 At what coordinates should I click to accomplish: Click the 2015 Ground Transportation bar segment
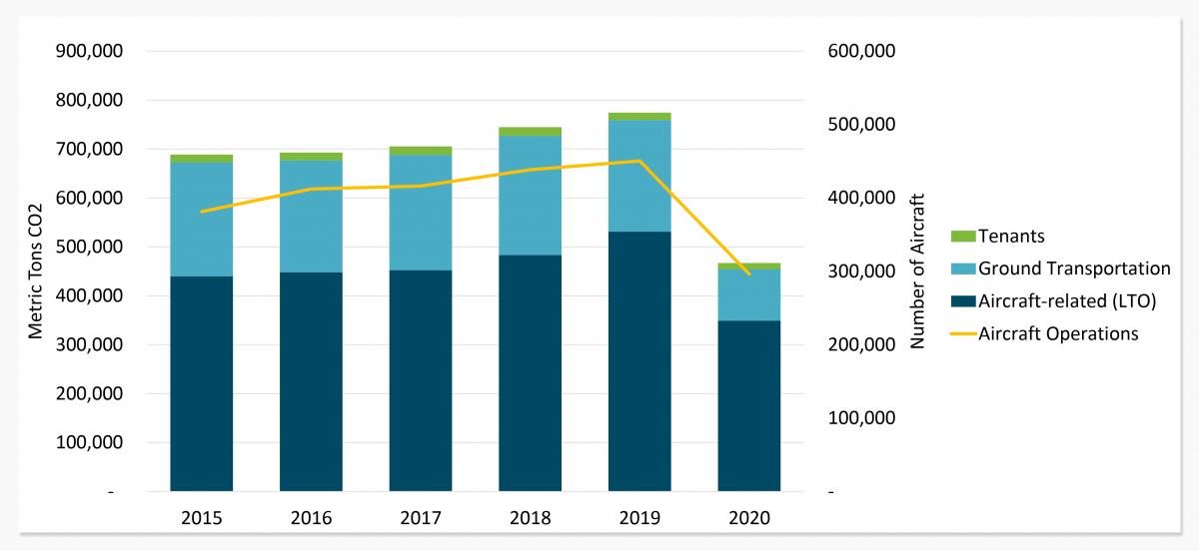click(202, 220)
